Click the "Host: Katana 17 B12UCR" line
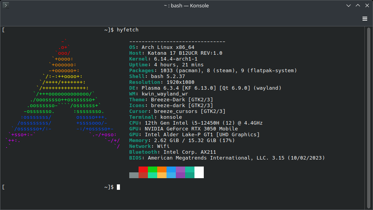This screenshot has width=373, height=210. 176,53
